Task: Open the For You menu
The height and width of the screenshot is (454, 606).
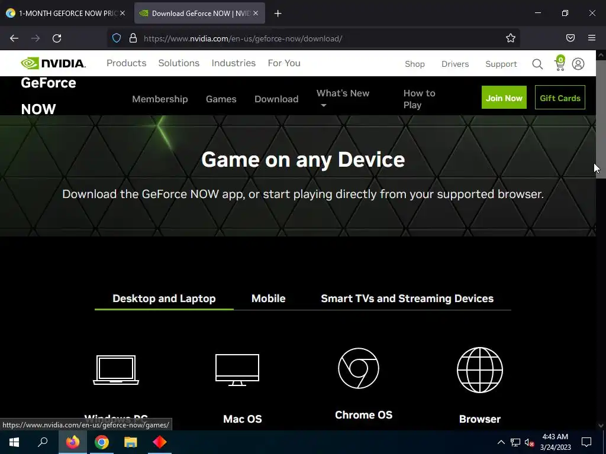Action: point(284,63)
